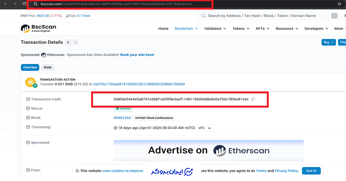
Task: Click the browser back arrow
Action: (5, 3)
